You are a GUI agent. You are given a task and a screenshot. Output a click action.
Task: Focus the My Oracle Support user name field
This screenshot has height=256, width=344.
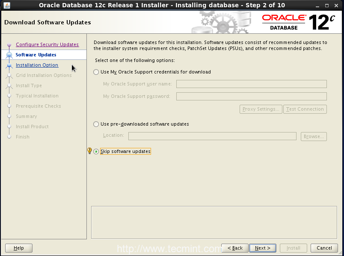click(252, 84)
